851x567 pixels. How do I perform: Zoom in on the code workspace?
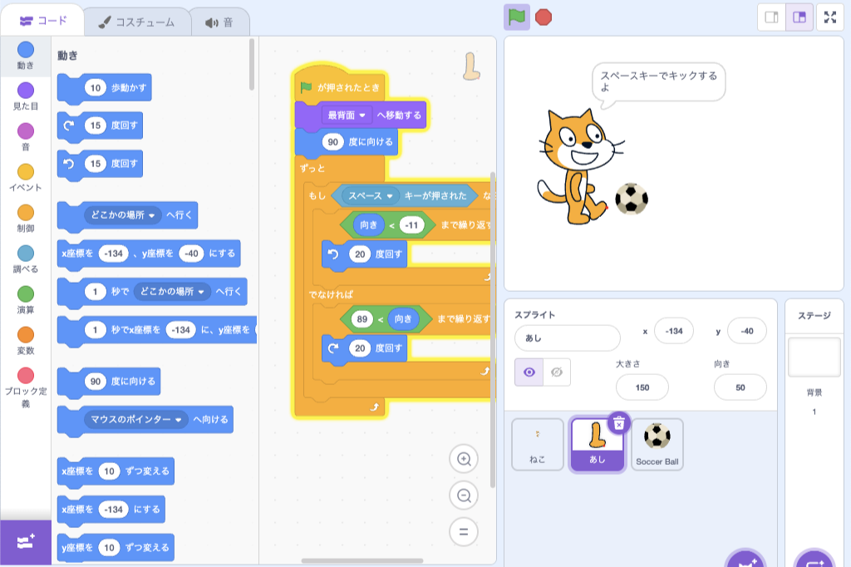(x=464, y=459)
